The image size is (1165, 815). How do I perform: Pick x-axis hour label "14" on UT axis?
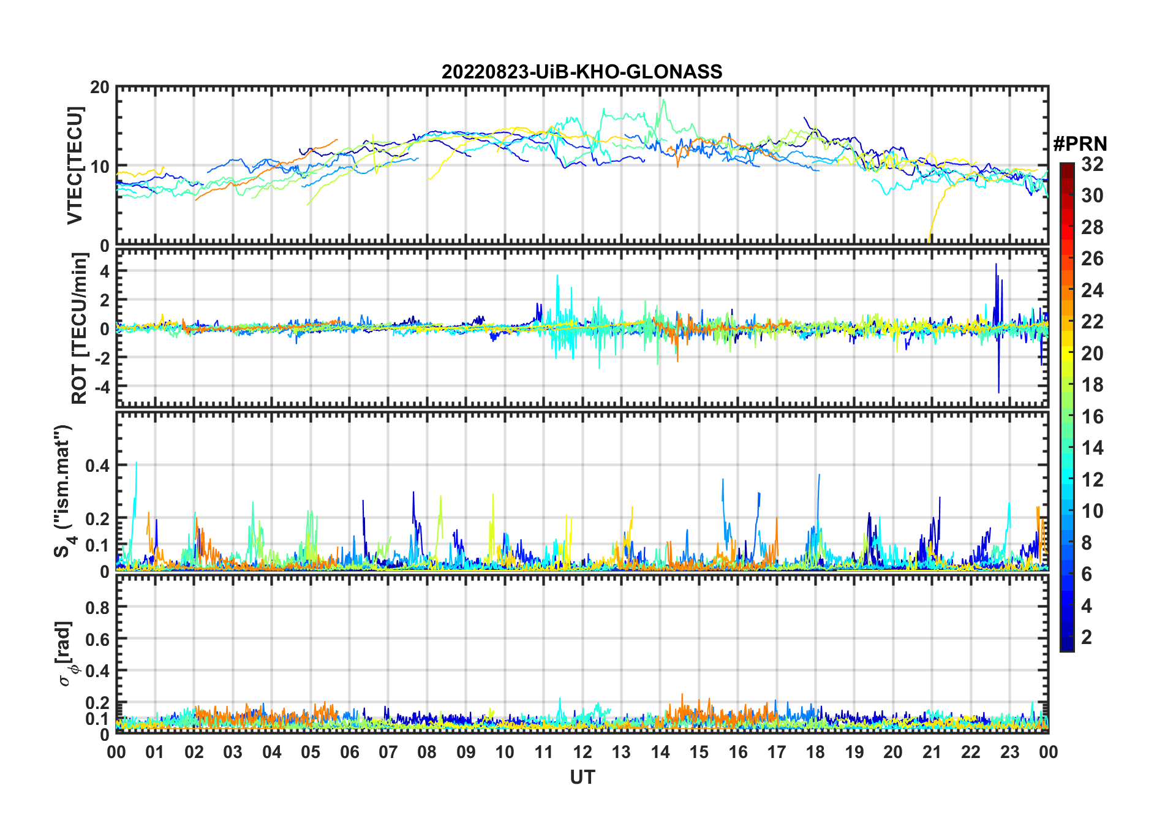(x=660, y=752)
